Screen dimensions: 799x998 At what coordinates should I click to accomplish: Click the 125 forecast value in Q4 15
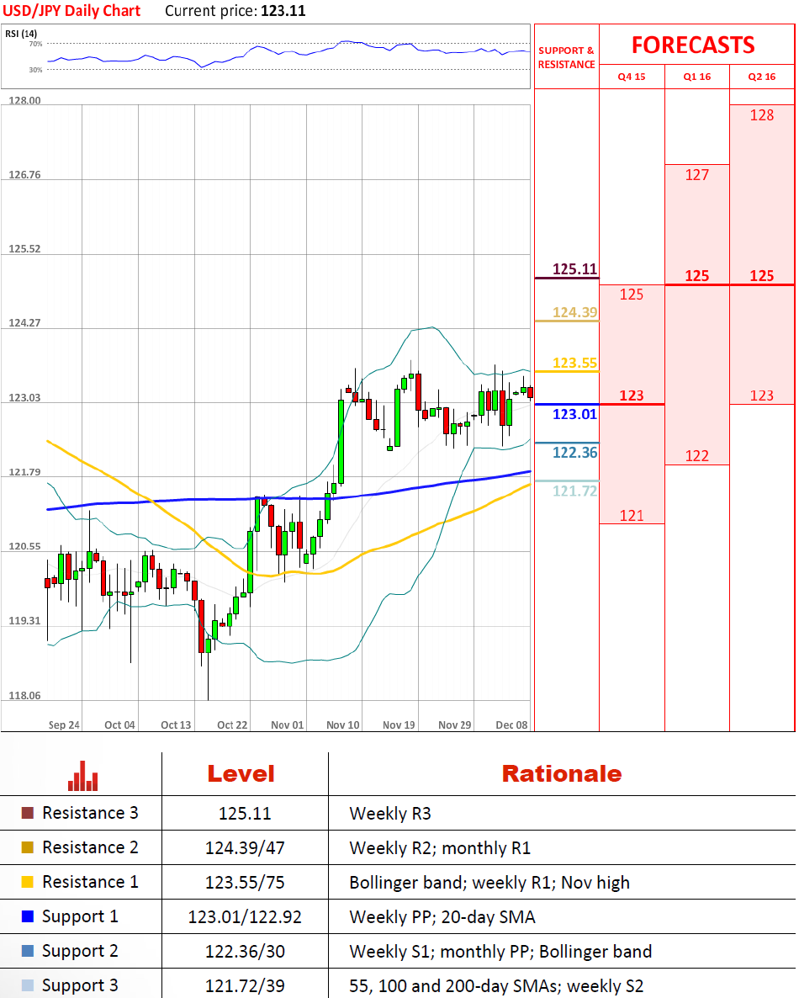(632, 295)
